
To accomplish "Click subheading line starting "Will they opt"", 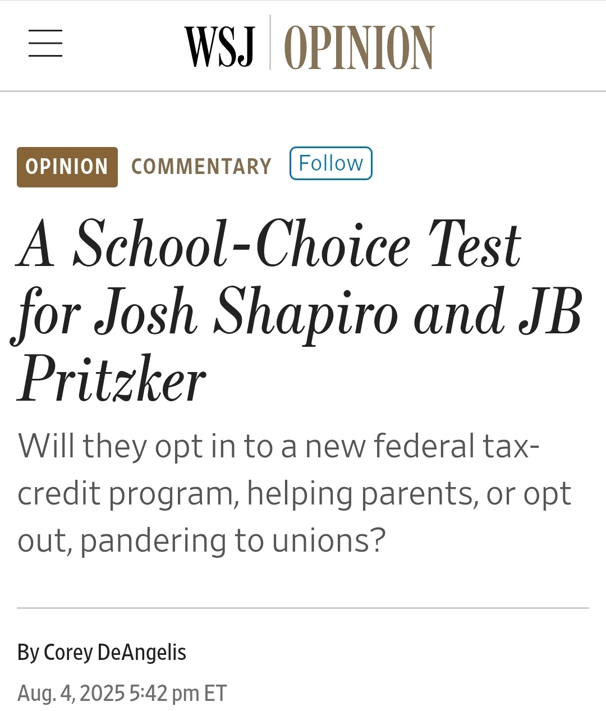I will coord(278,446).
